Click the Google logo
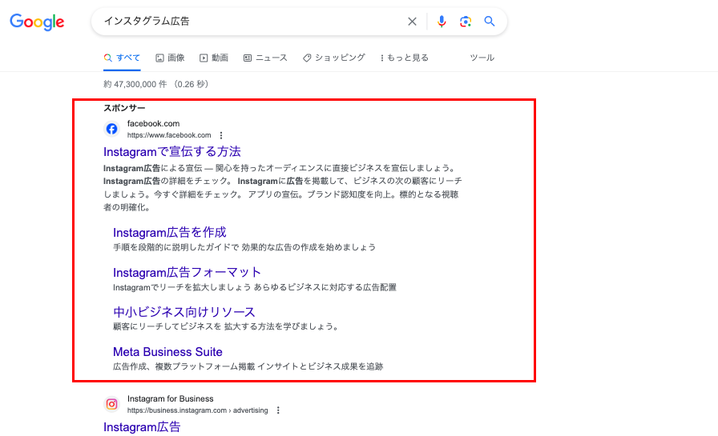This screenshot has width=718, height=436. [x=37, y=22]
